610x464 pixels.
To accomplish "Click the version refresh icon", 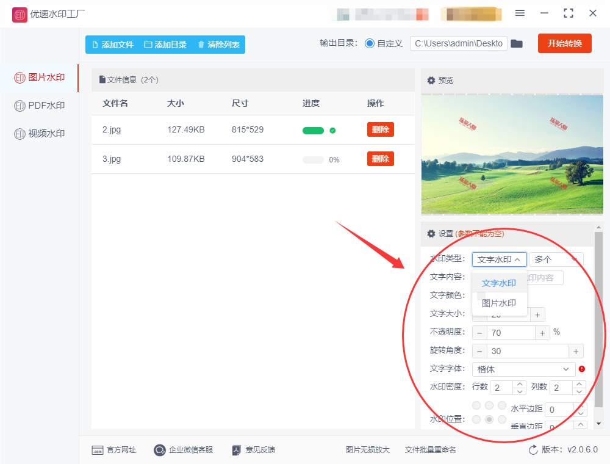I will click(x=533, y=450).
